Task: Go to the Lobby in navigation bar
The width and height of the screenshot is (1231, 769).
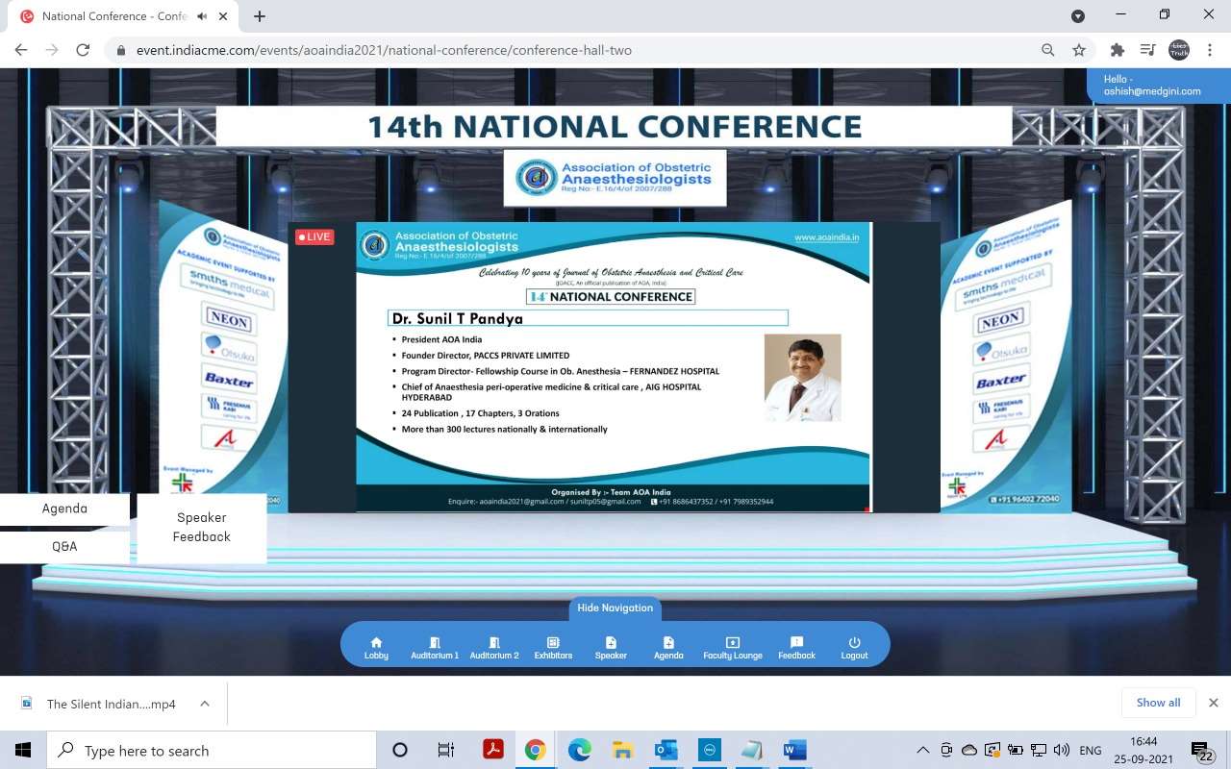Action: [x=376, y=648]
